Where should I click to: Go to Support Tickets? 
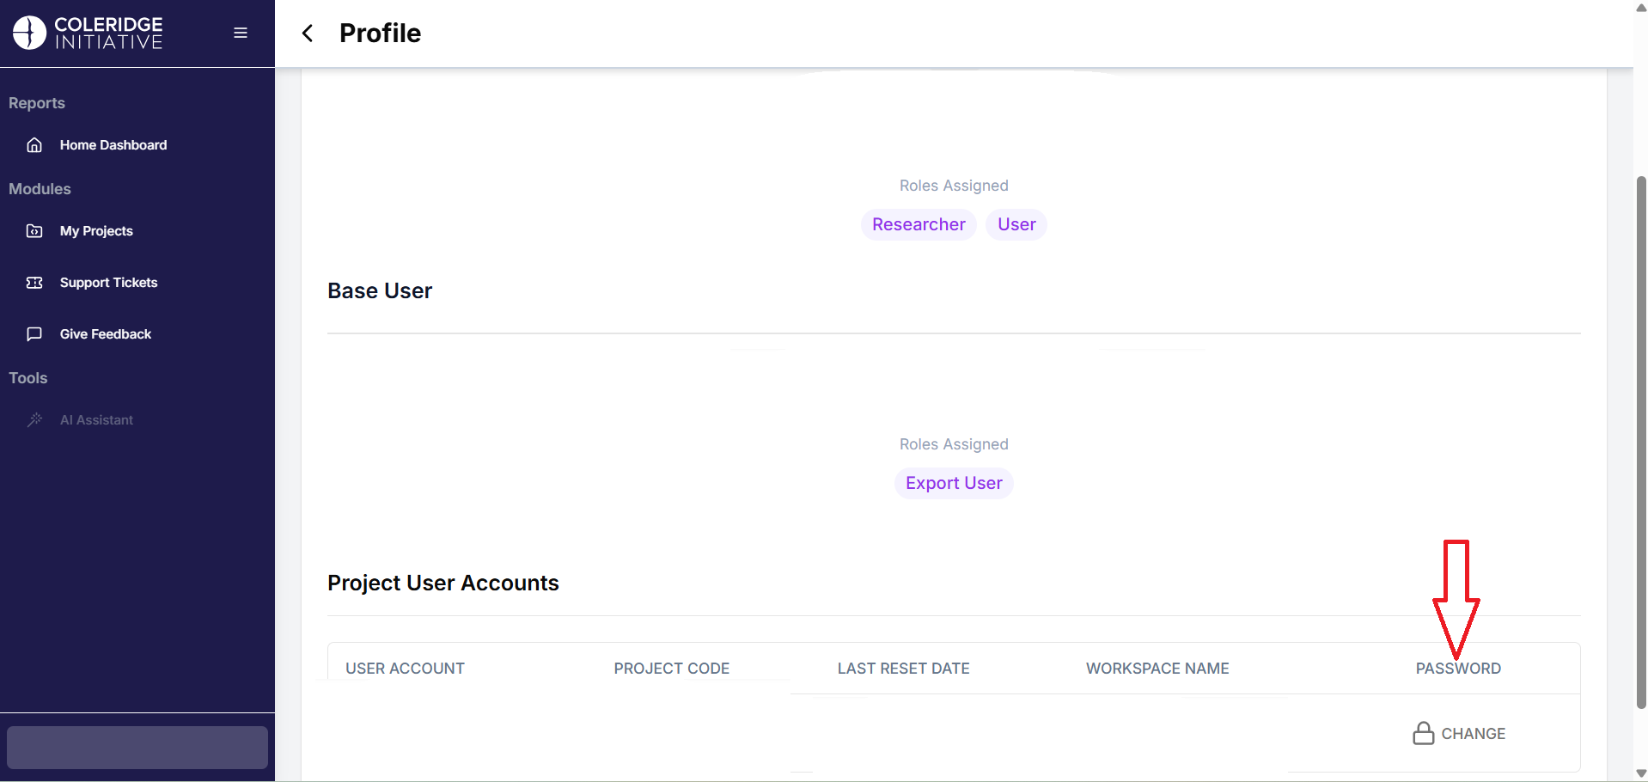pyautogui.click(x=108, y=283)
